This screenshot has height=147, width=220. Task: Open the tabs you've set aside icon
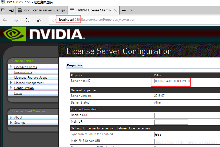[x=3, y=10]
